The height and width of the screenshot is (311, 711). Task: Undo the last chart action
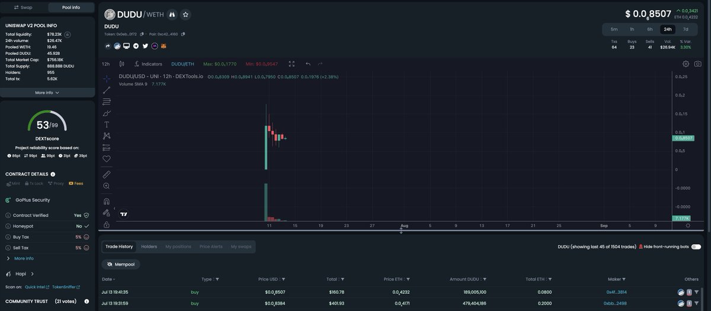[308, 64]
